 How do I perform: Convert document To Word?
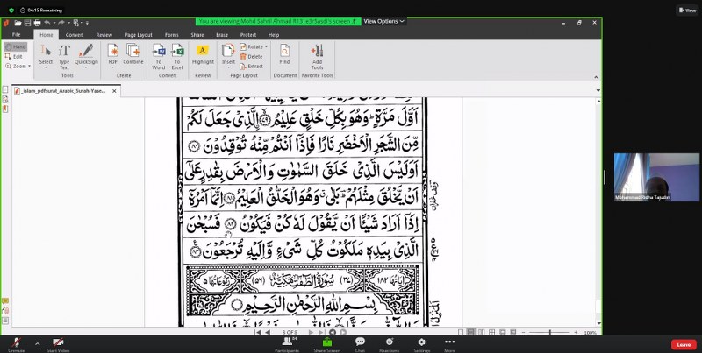click(159, 56)
